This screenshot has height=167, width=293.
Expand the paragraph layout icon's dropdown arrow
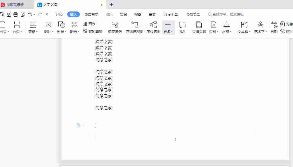pyautogui.click(x=83, y=125)
